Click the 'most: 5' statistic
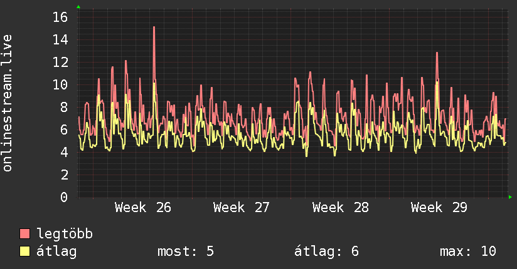The width and height of the screenshot is (517, 269). (x=186, y=251)
